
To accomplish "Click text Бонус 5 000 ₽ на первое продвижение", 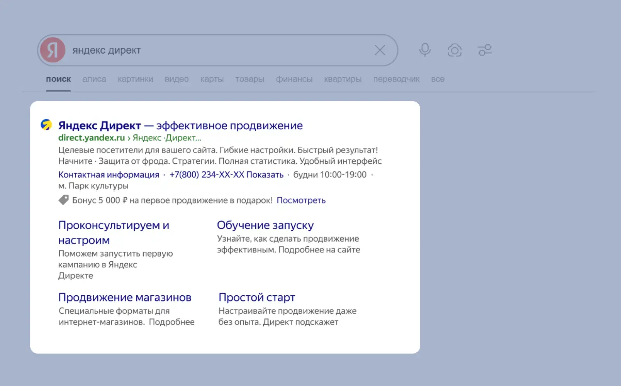I will (172, 200).
